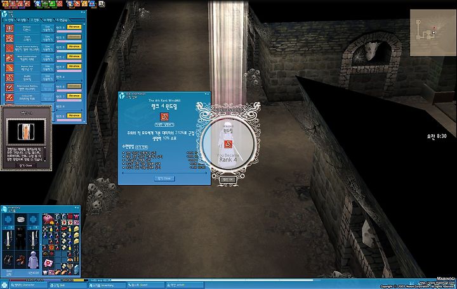This screenshot has height=289, width=457.
Task: Click the clock text reading 8:30
Action: point(437,136)
